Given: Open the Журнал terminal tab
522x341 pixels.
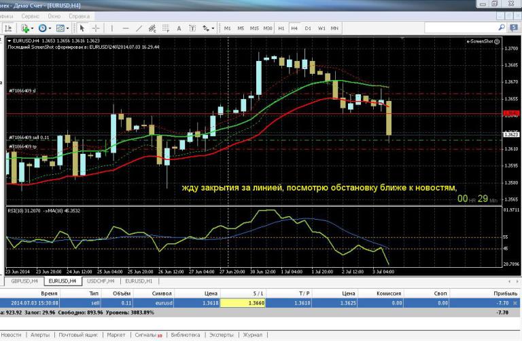Looking at the screenshot, I should pos(253,335).
